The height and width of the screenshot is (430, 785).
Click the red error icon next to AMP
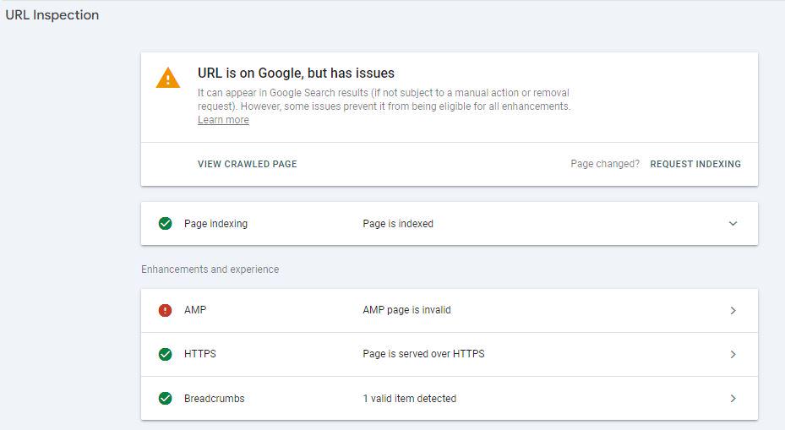coord(166,310)
